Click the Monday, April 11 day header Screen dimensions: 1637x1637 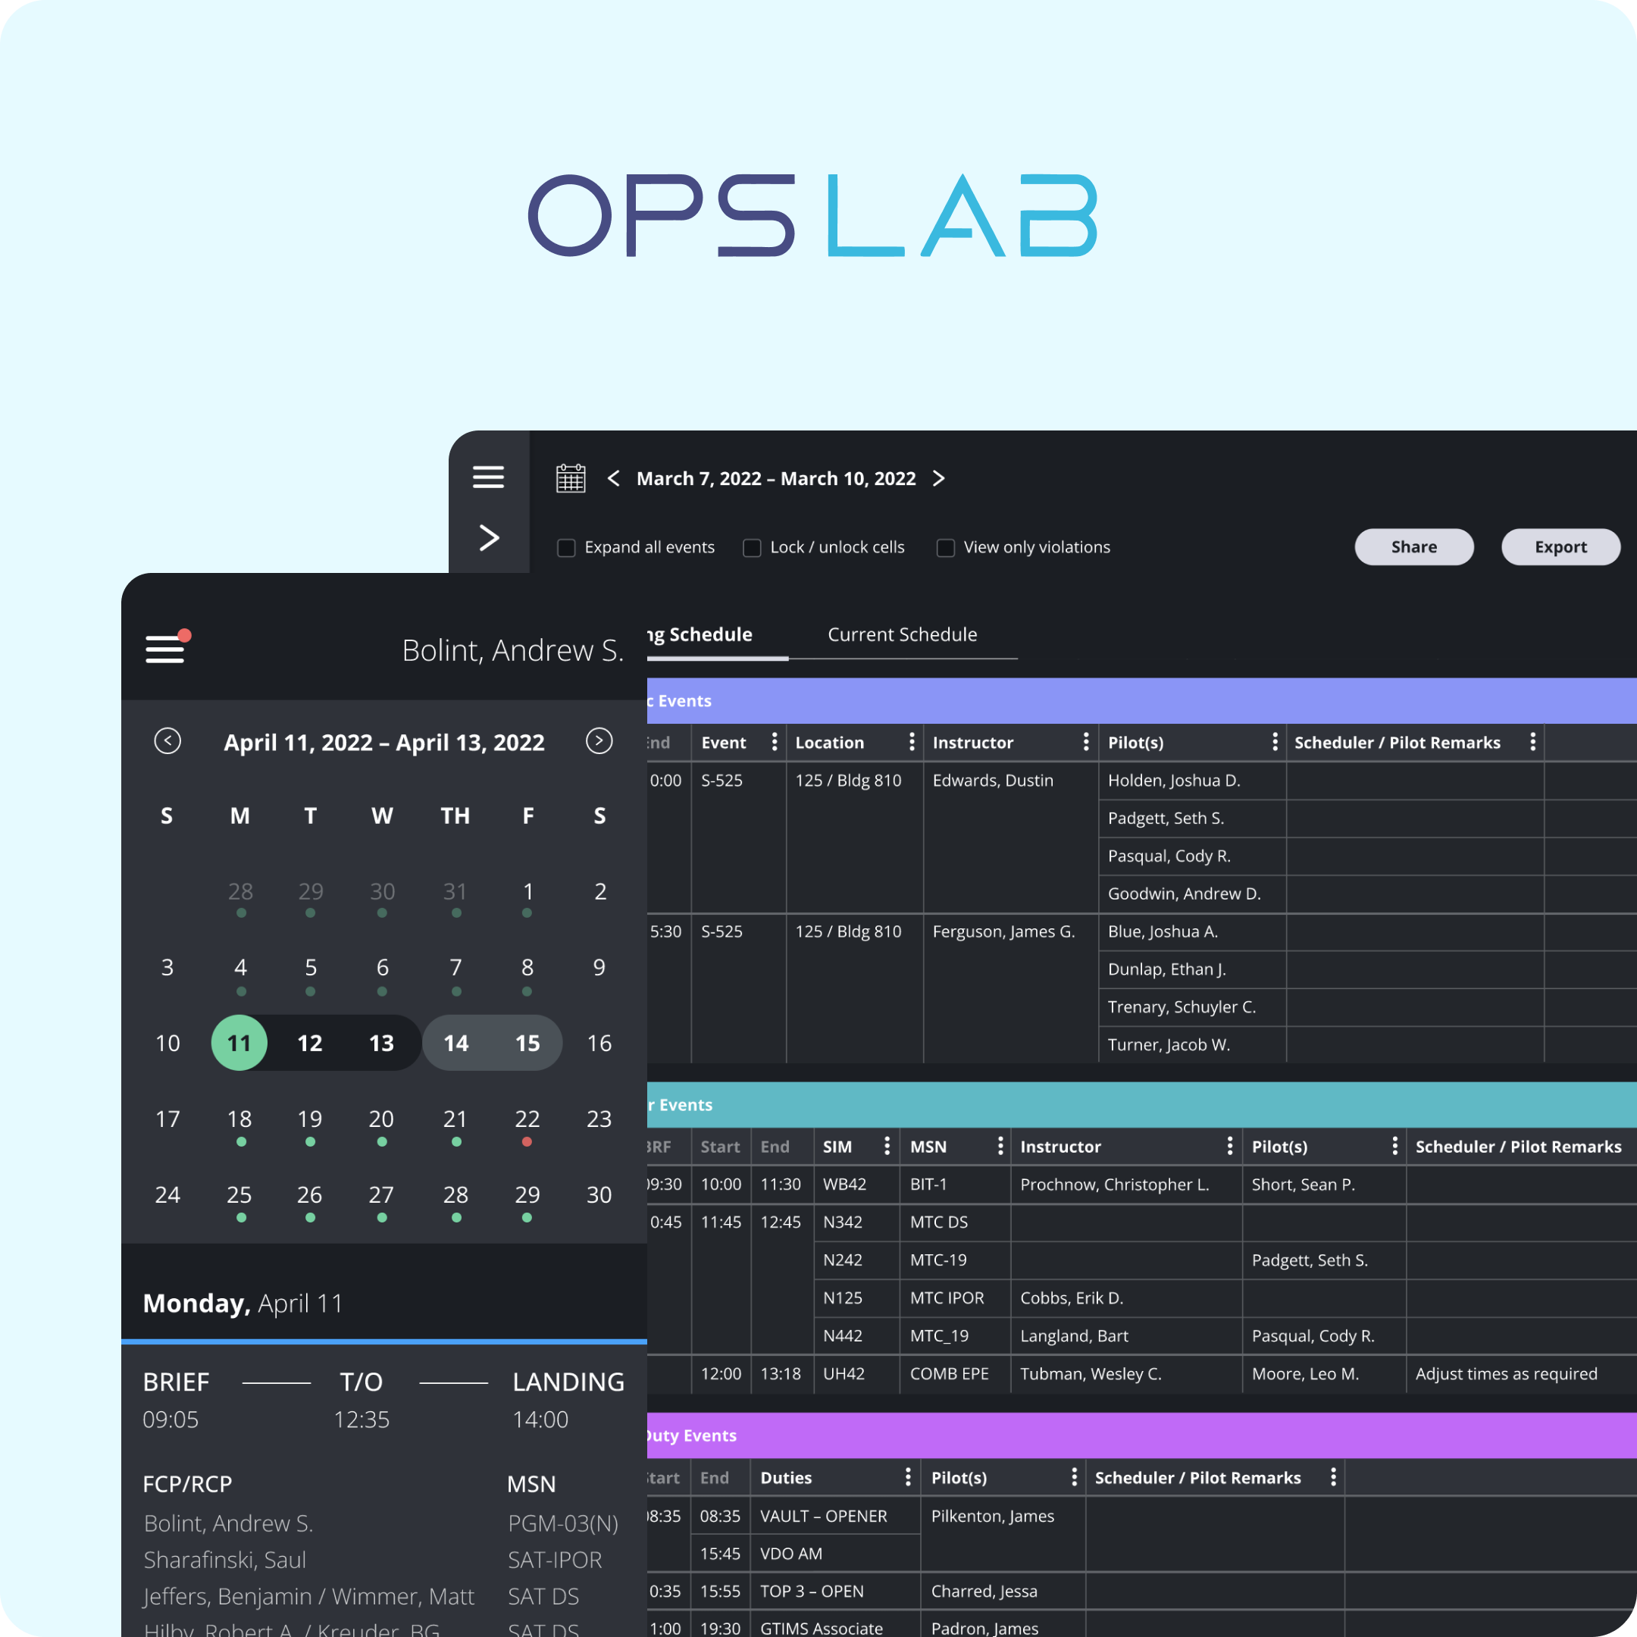coord(243,1304)
